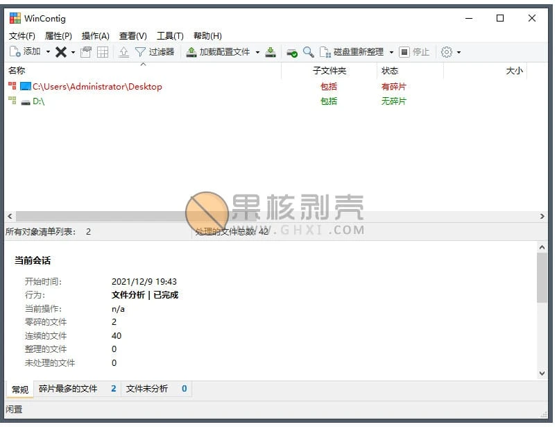
Task: Click the 所有对象清单列表 status label
Action: pos(41,232)
